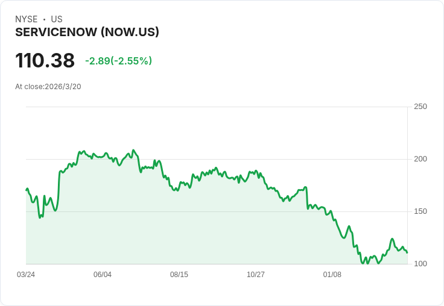Click the 150 y-axis label
Viewport: 444px width, 306px height.
420,211
